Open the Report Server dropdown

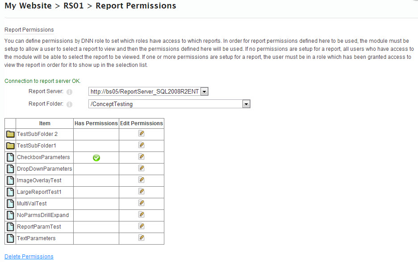click(x=204, y=91)
